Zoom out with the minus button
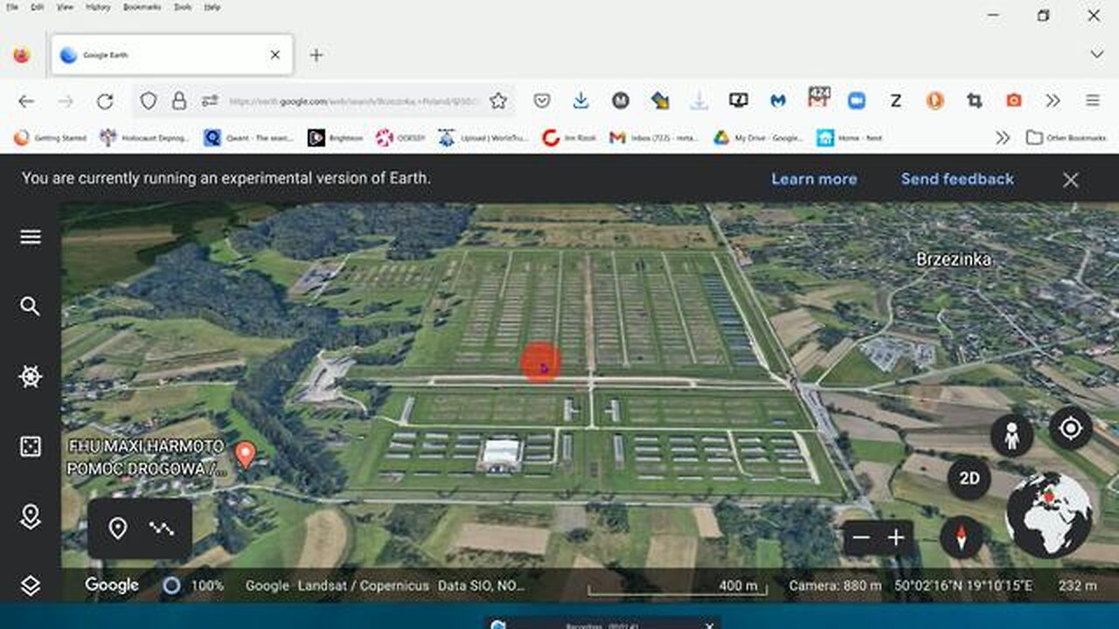 coord(861,538)
